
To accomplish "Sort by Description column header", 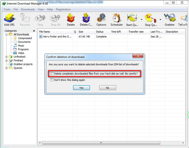I will (x=175, y=32).
